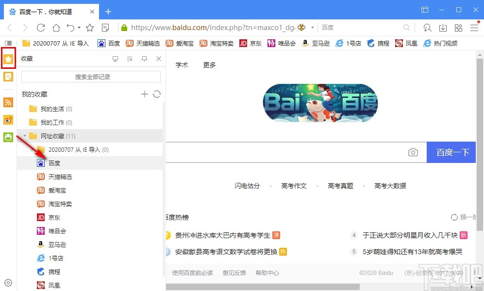Switch to the 百度一下，你就知道 tab
Screen dimensions: 484x291
51,12
